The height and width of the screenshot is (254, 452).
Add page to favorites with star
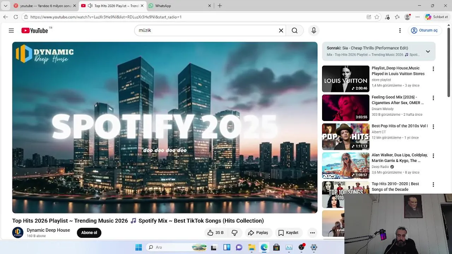point(377,17)
